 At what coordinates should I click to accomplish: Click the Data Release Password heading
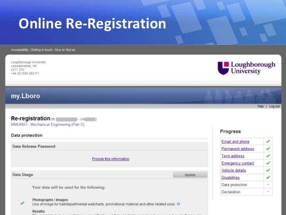click(x=34, y=146)
